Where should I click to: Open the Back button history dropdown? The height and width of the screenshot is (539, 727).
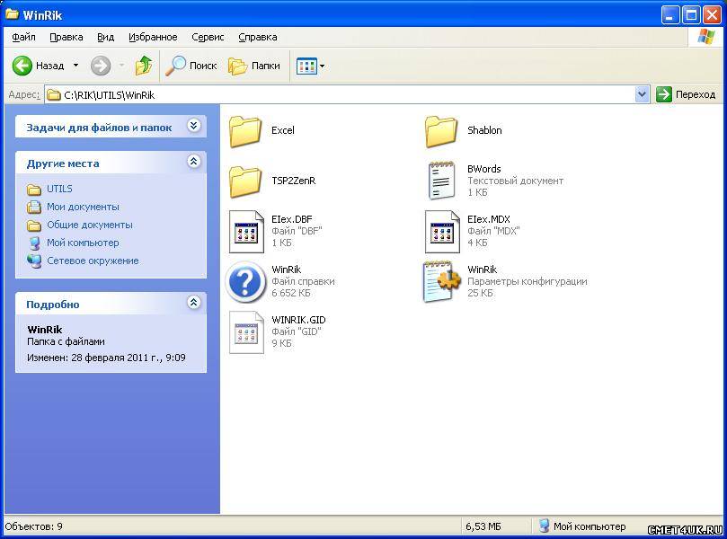pos(75,66)
